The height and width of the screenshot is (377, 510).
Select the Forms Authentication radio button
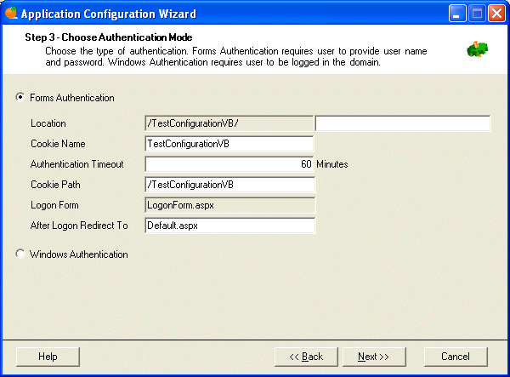click(20, 97)
